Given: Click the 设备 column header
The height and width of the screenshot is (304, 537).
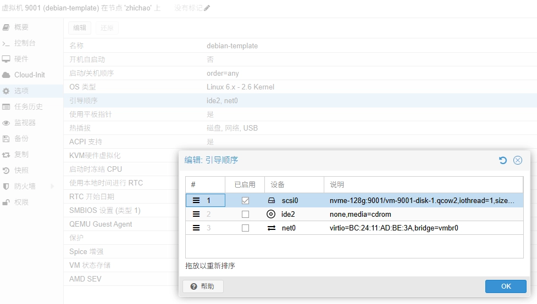Looking at the screenshot, I should [x=278, y=185].
